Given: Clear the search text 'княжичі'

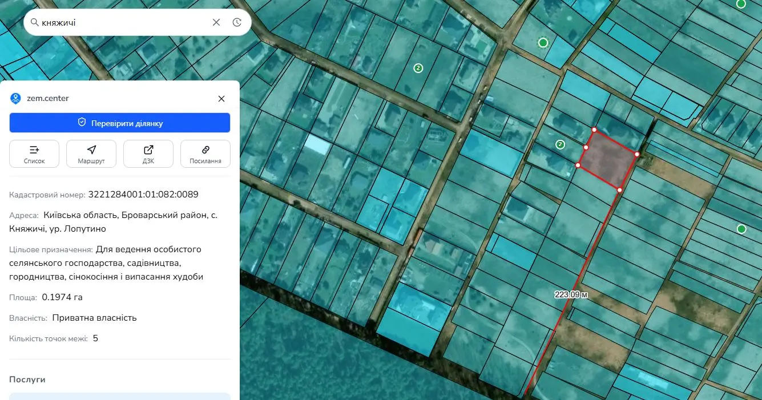Looking at the screenshot, I should click(x=216, y=22).
